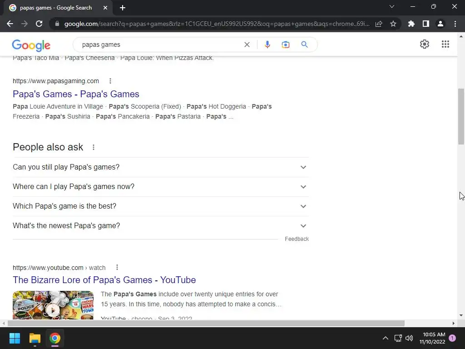Share this page icon in address bar
The height and width of the screenshot is (349, 465).
[379, 24]
